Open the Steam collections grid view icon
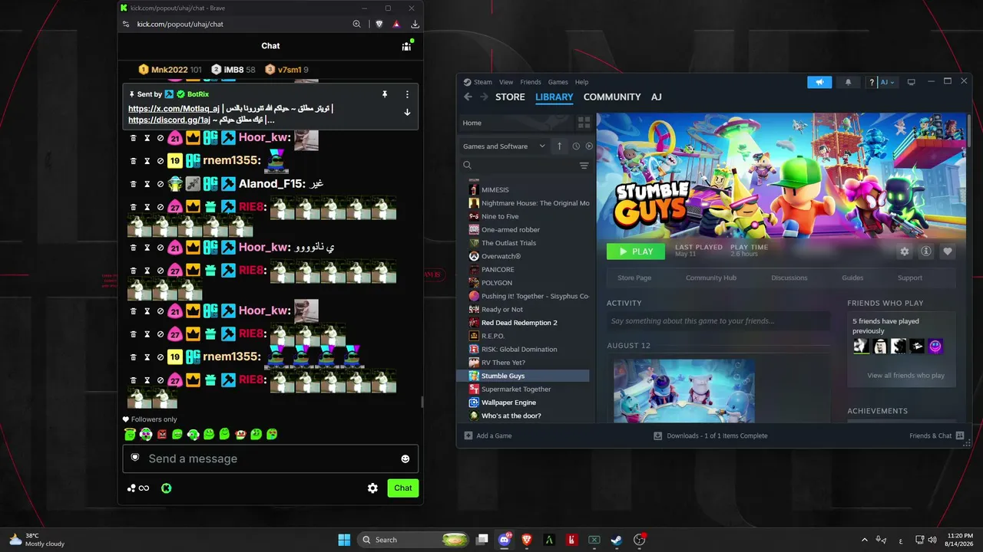 click(x=584, y=123)
